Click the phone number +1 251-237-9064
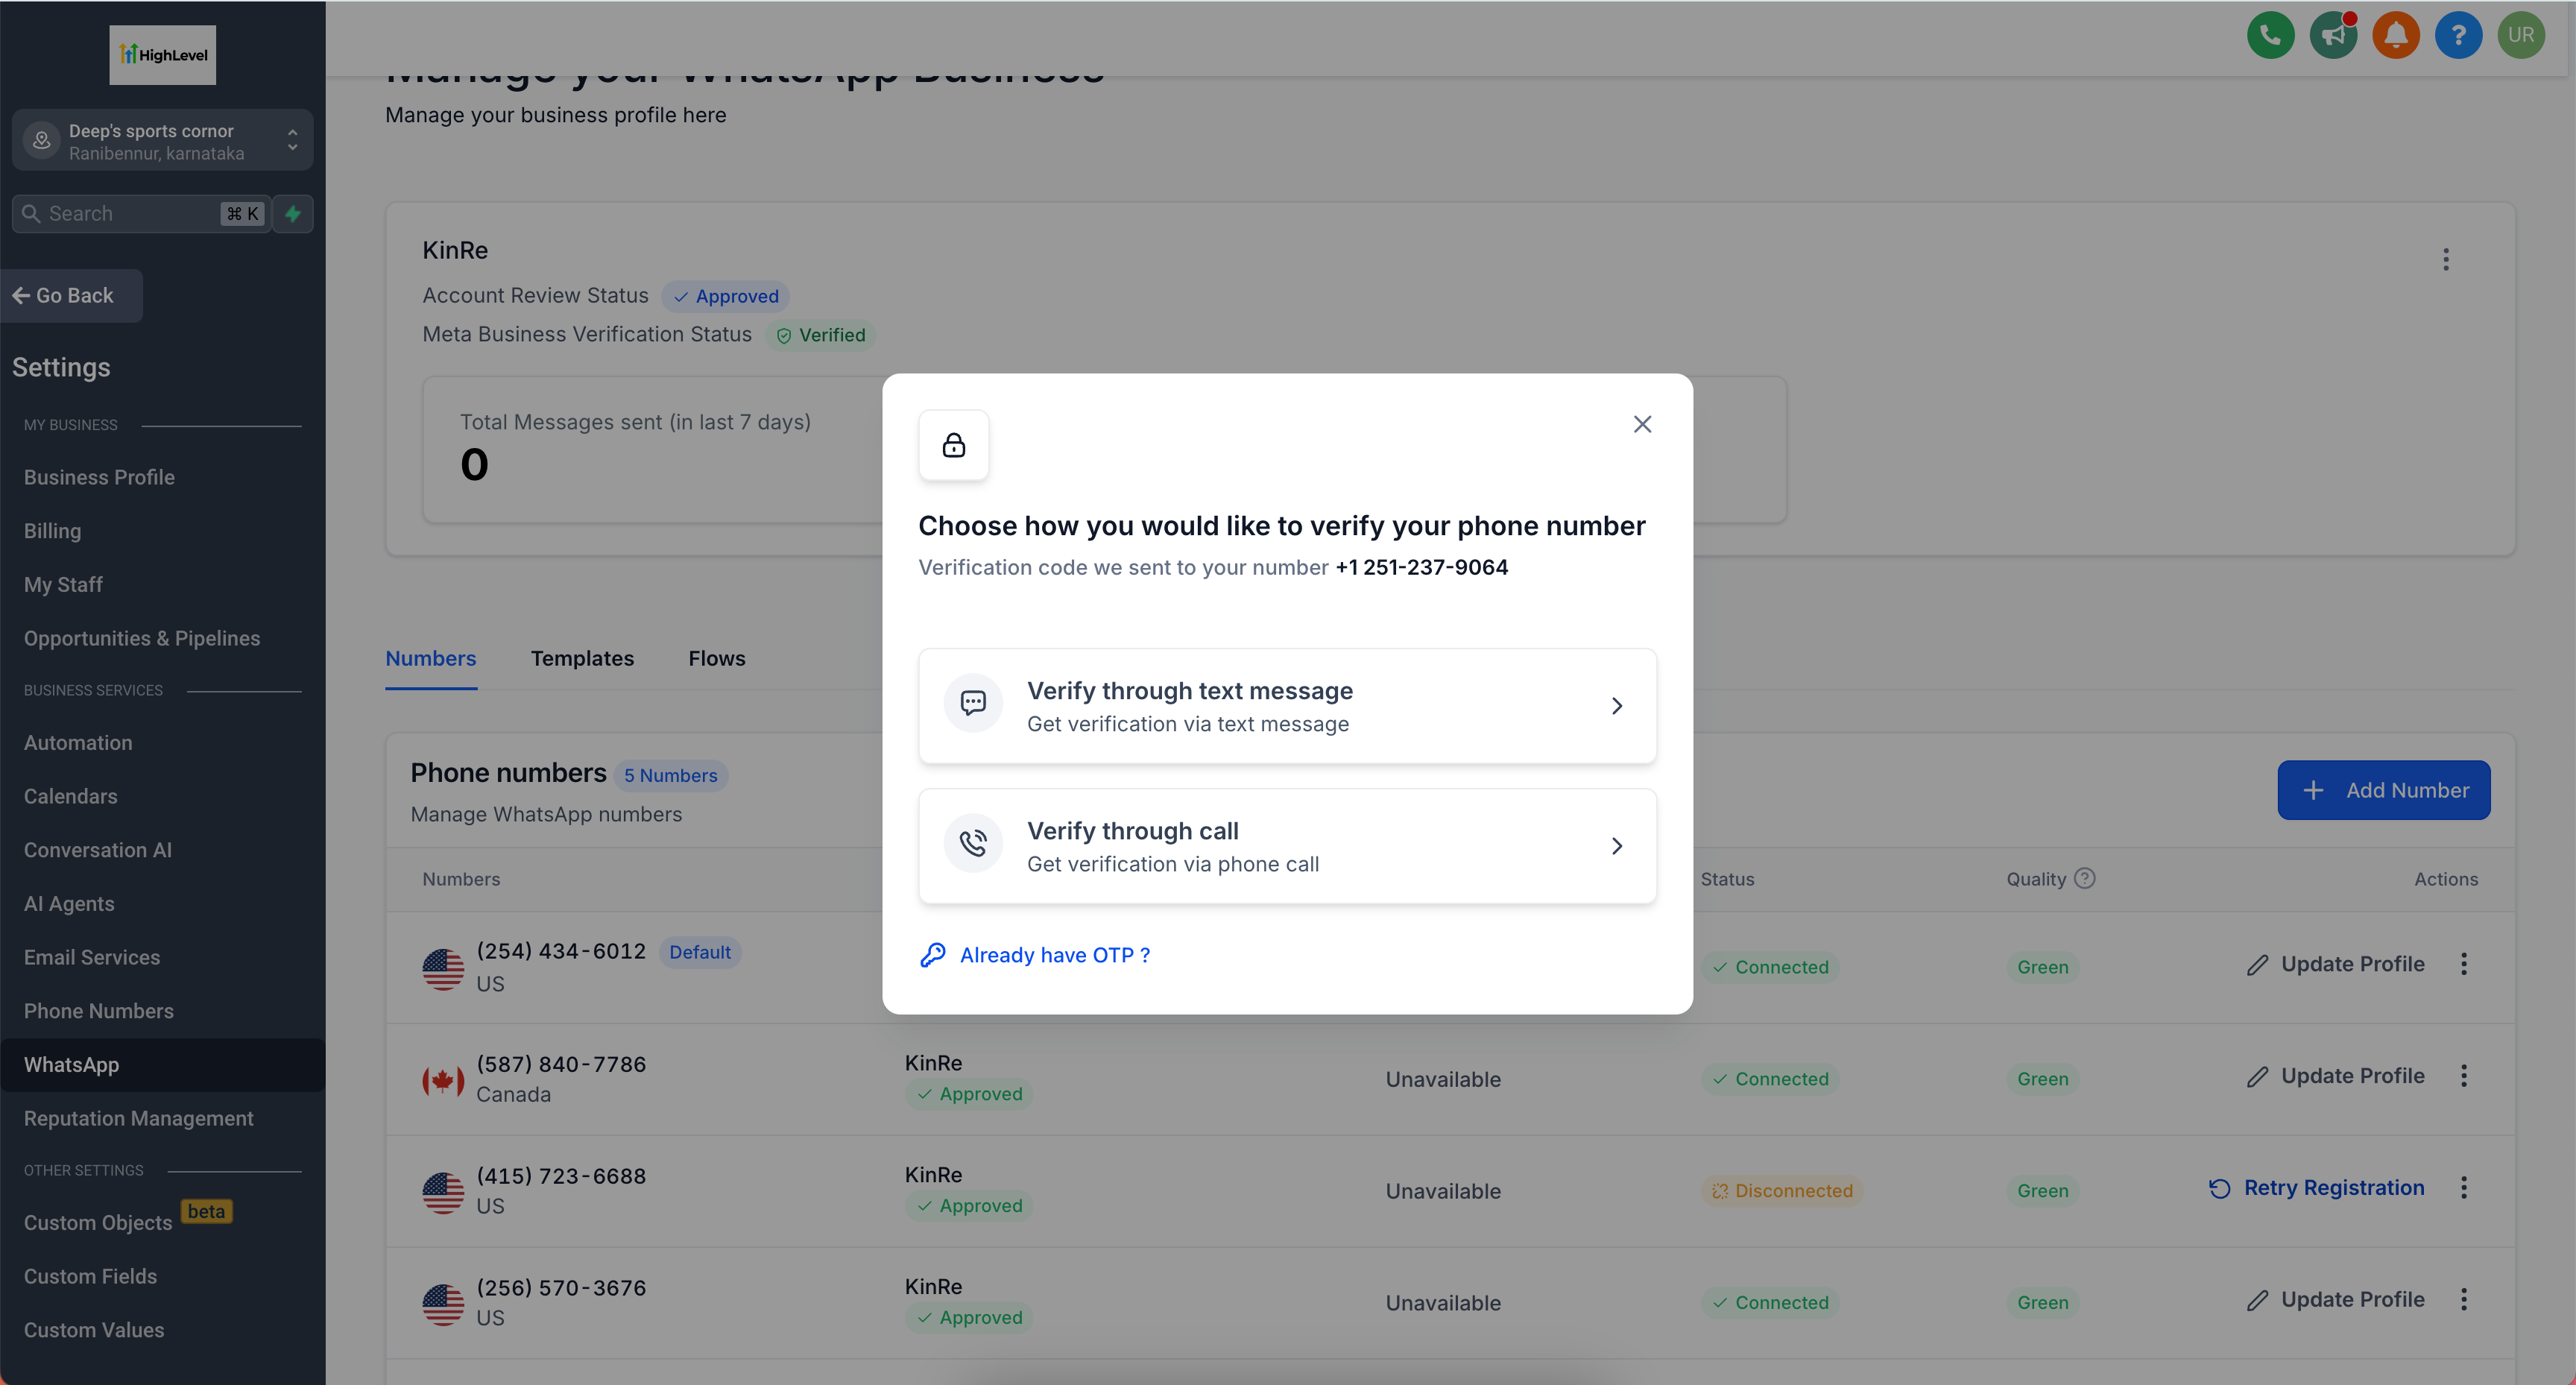Viewport: 2576px width, 1385px height. tap(1421, 567)
